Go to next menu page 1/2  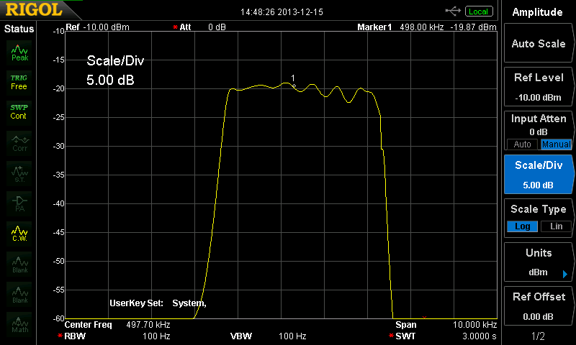click(x=538, y=336)
